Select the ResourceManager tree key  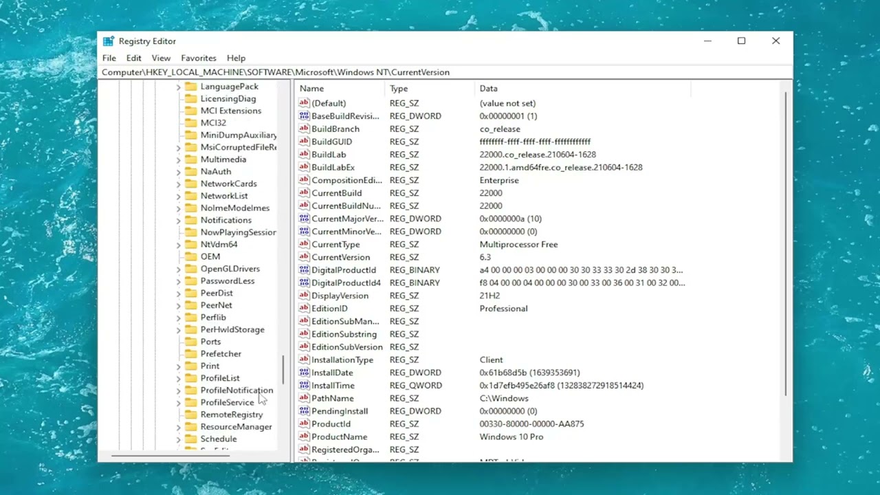tap(236, 427)
